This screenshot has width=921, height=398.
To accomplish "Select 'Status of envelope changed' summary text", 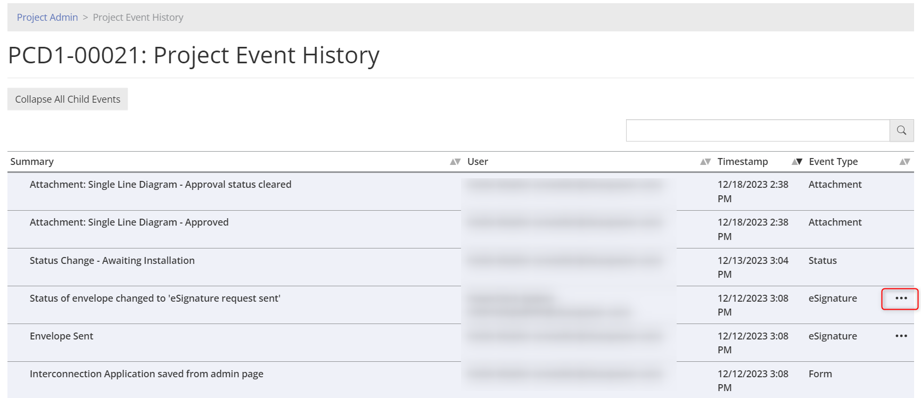I will (x=155, y=298).
